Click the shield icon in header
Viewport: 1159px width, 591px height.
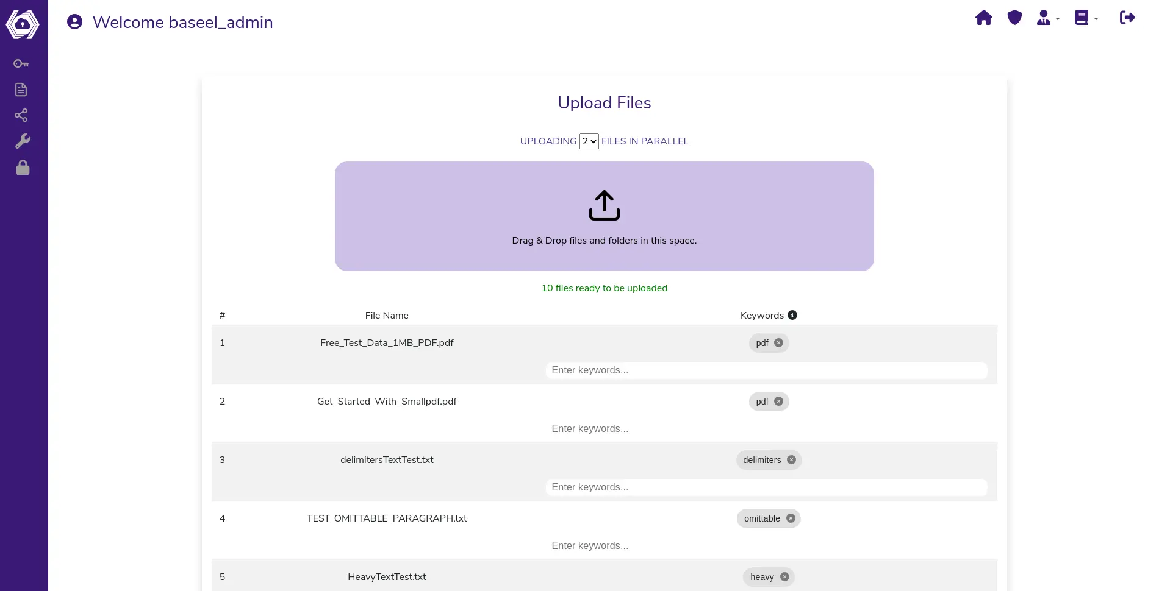[1014, 18]
